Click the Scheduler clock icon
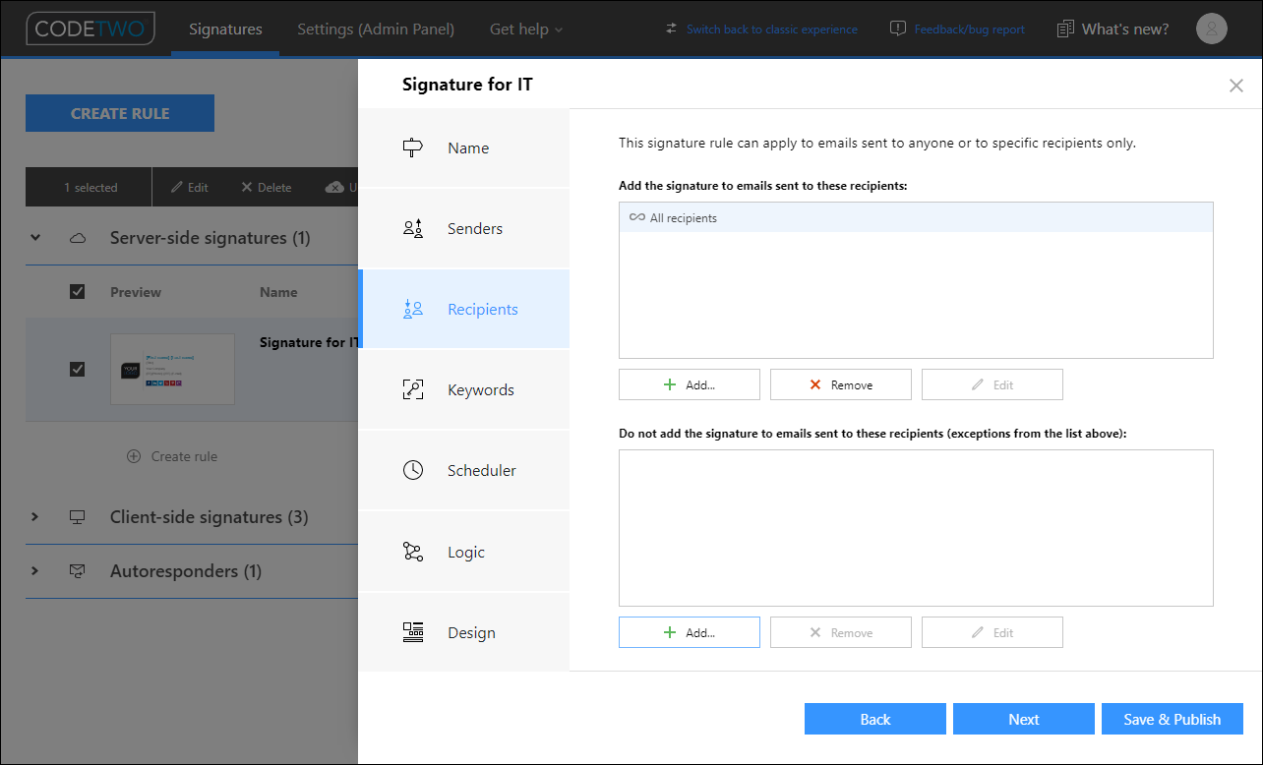This screenshot has width=1263, height=765. 413,470
